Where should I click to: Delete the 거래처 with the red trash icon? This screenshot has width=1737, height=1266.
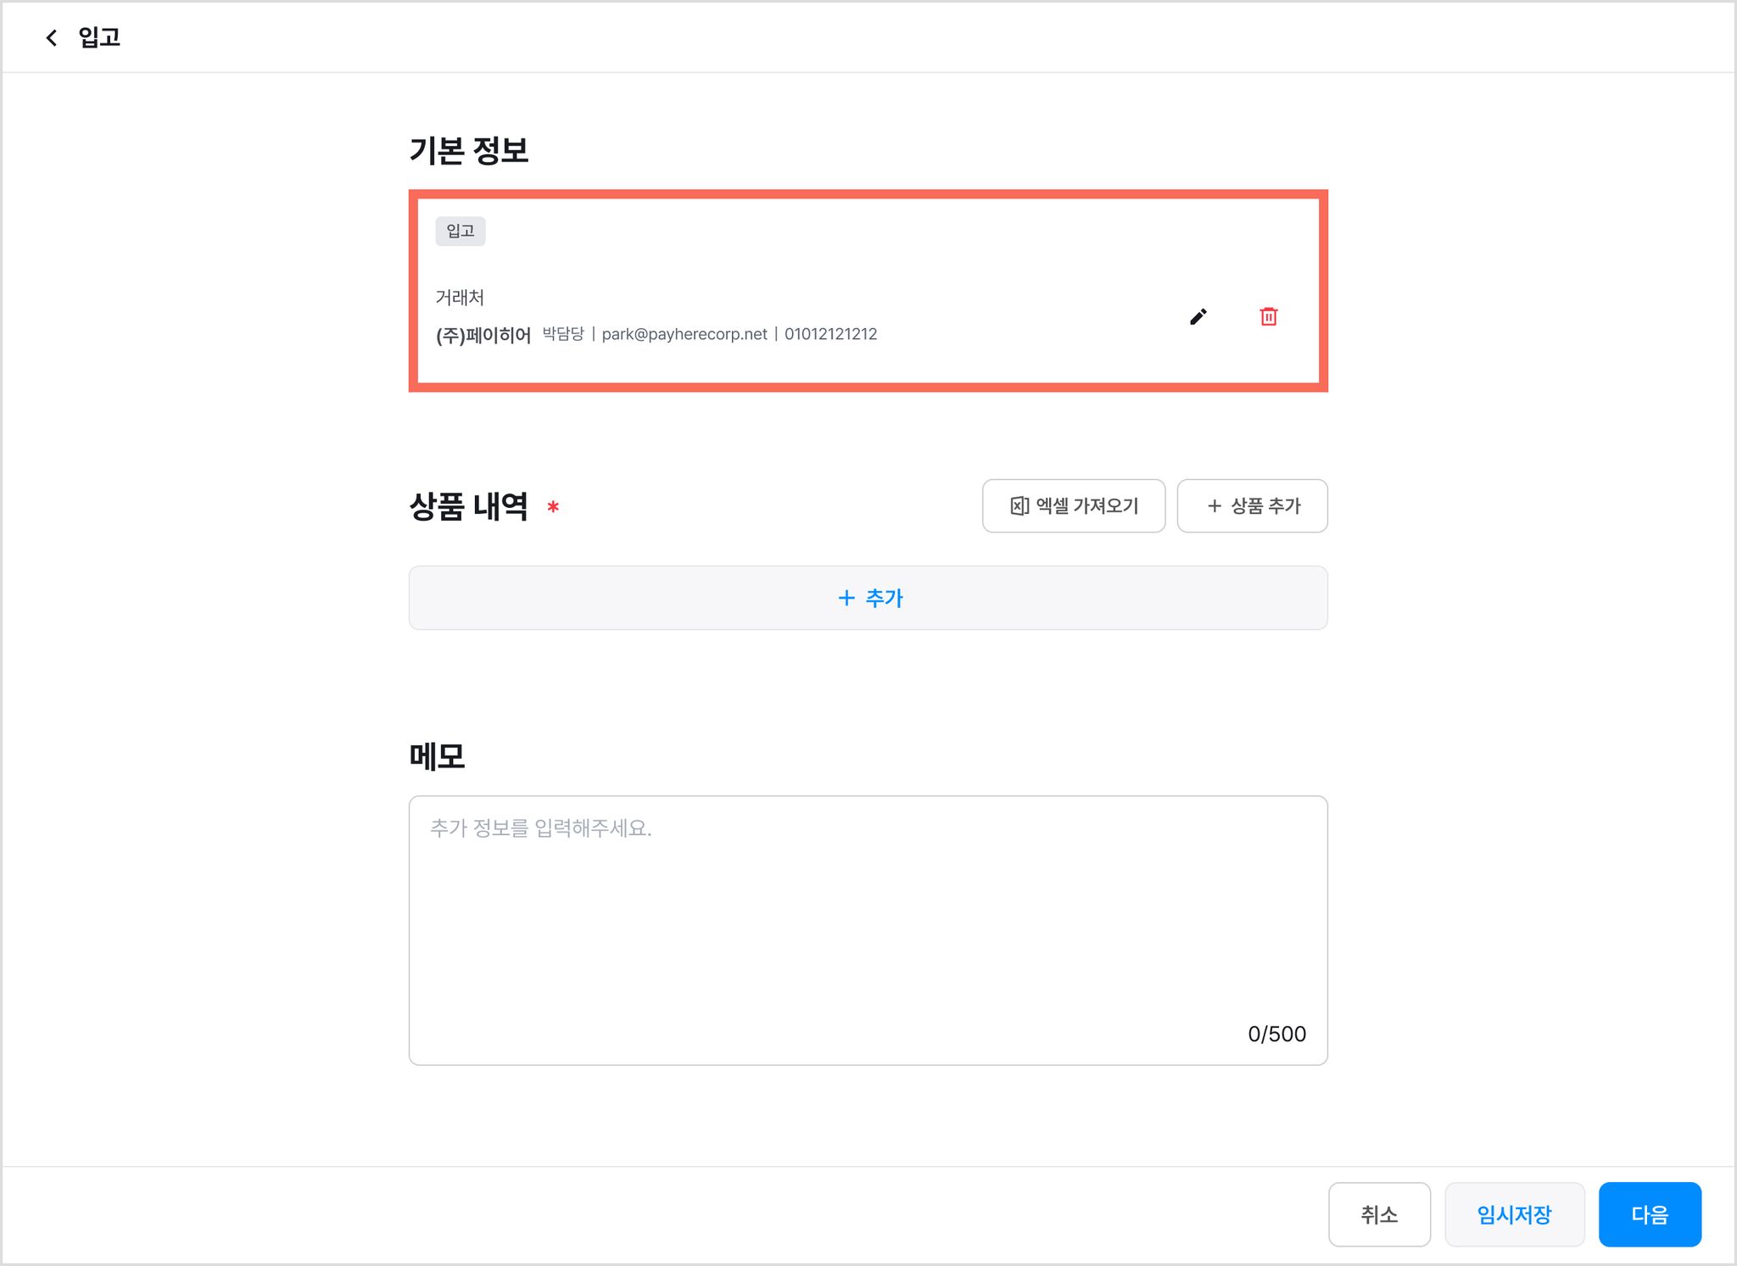coord(1269,316)
